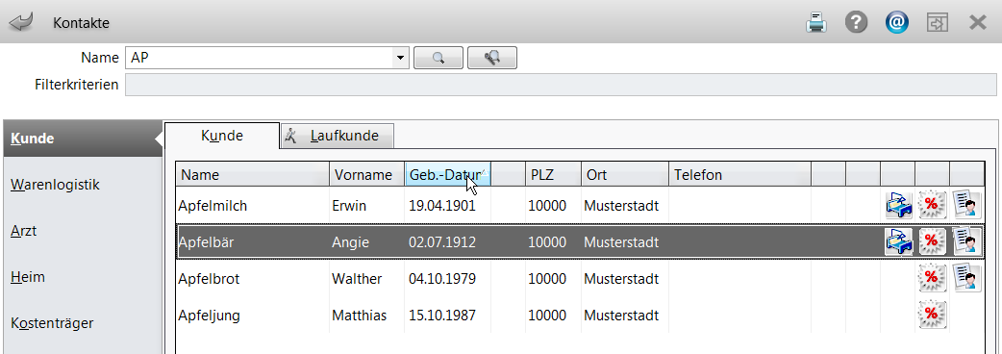Click the search magnifier button beside Name
This screenshot has width=1002, height=354.
coord(438,58)
